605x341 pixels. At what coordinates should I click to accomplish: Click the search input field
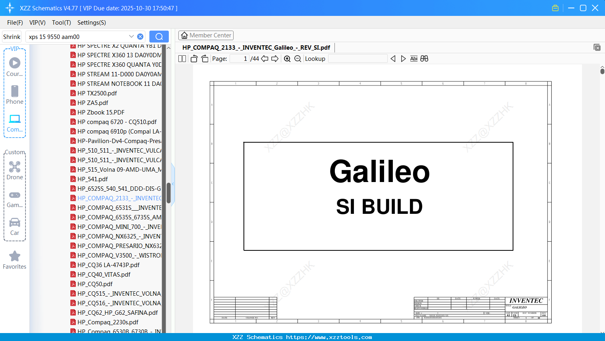(x=77, y=37)
